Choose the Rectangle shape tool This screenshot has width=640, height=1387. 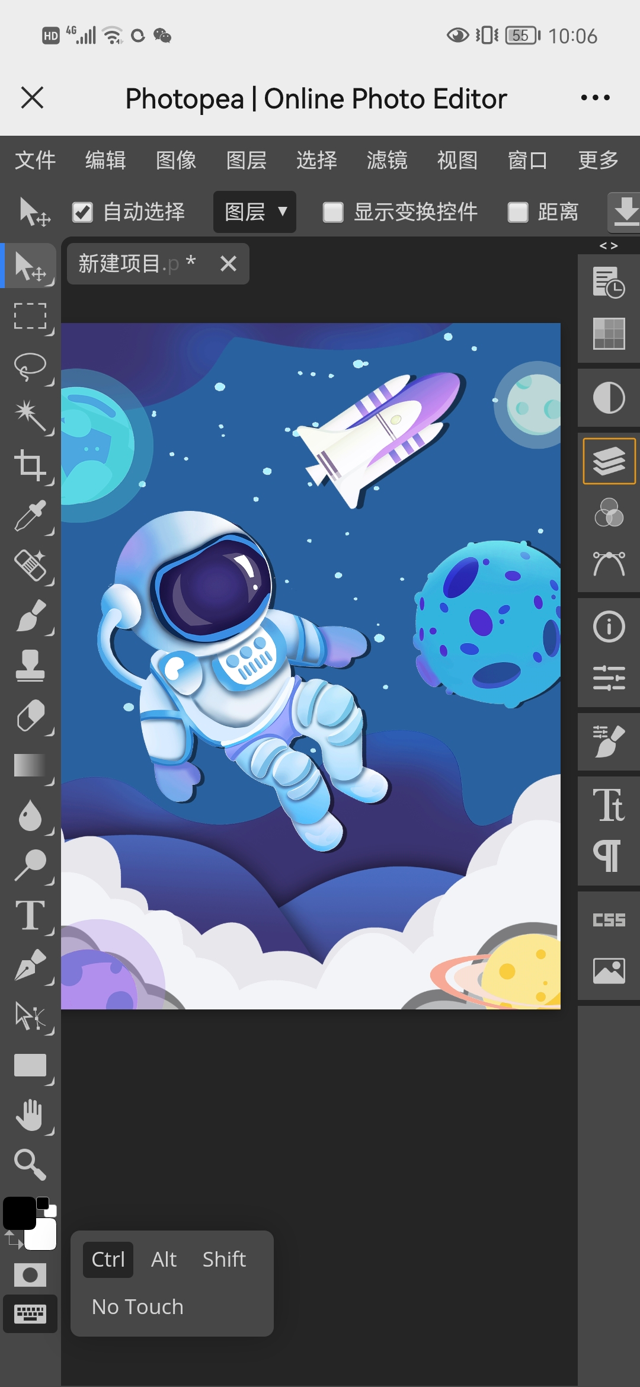(x=30, y=1065)
